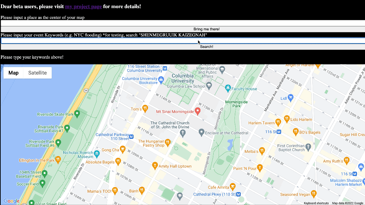Click the 'Morningside Park' map label
Viewport: 365px width, 205px height.
pyautogui.click(x=237, y=104)
